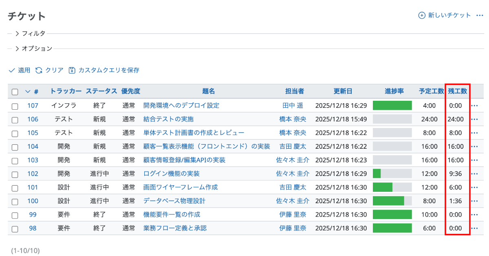The height and width of the screenshot is (256, 489).
Task: Check the box for ticket 101
Action: coord(15,188)
